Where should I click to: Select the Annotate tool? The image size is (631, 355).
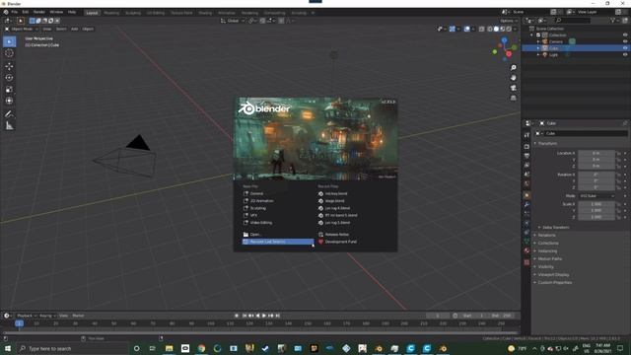point(9,114)
